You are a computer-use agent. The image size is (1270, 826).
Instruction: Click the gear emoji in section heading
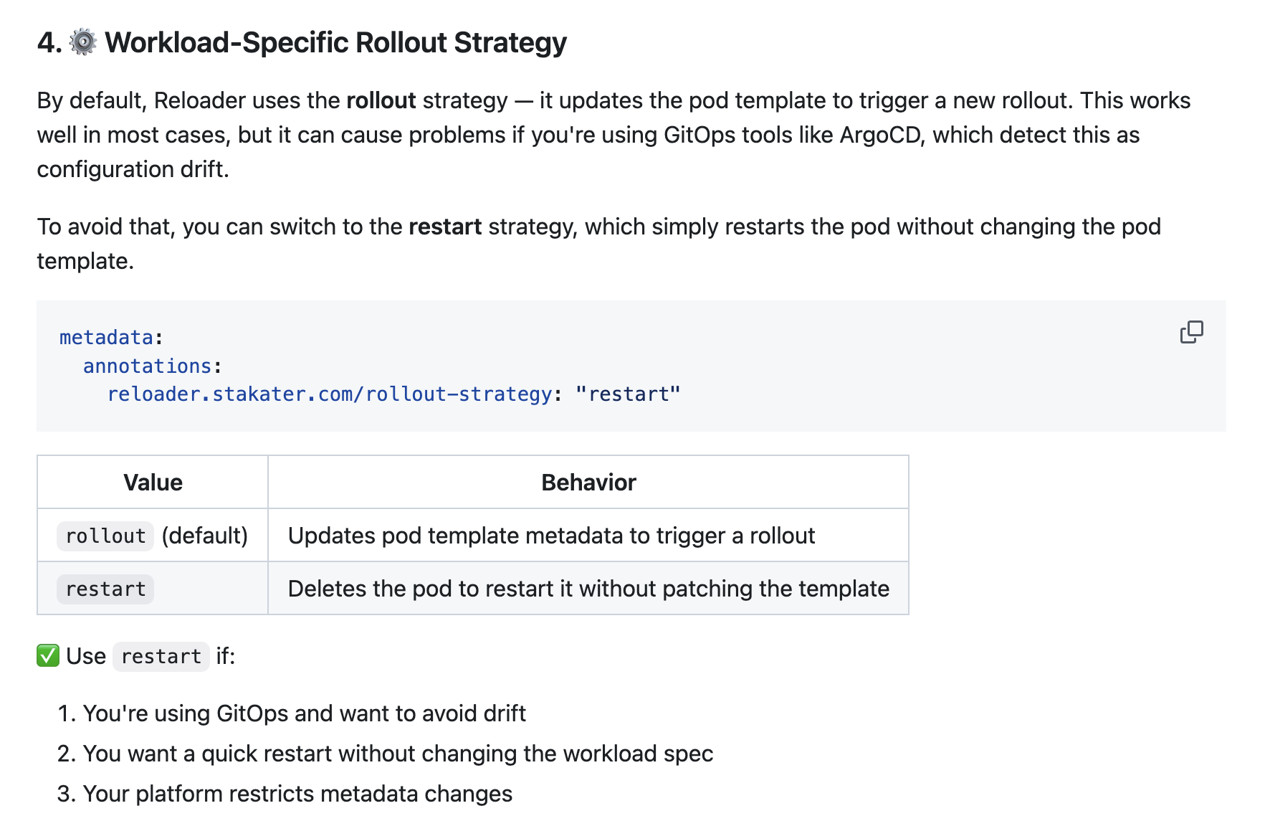(83, 42)
